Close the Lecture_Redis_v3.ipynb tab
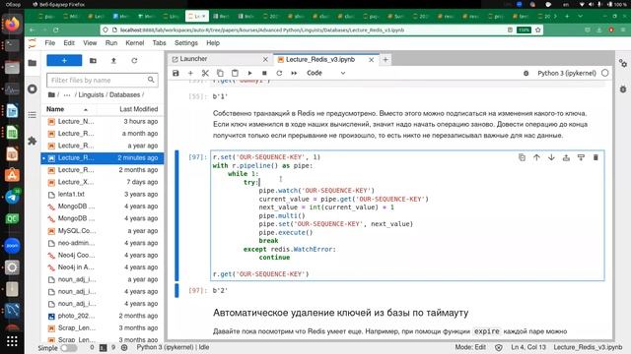 coord(371,60)
